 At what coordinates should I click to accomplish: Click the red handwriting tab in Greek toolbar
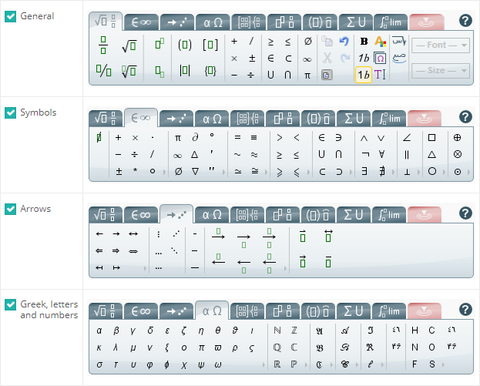pyautogui.click(x=425, y=310)
